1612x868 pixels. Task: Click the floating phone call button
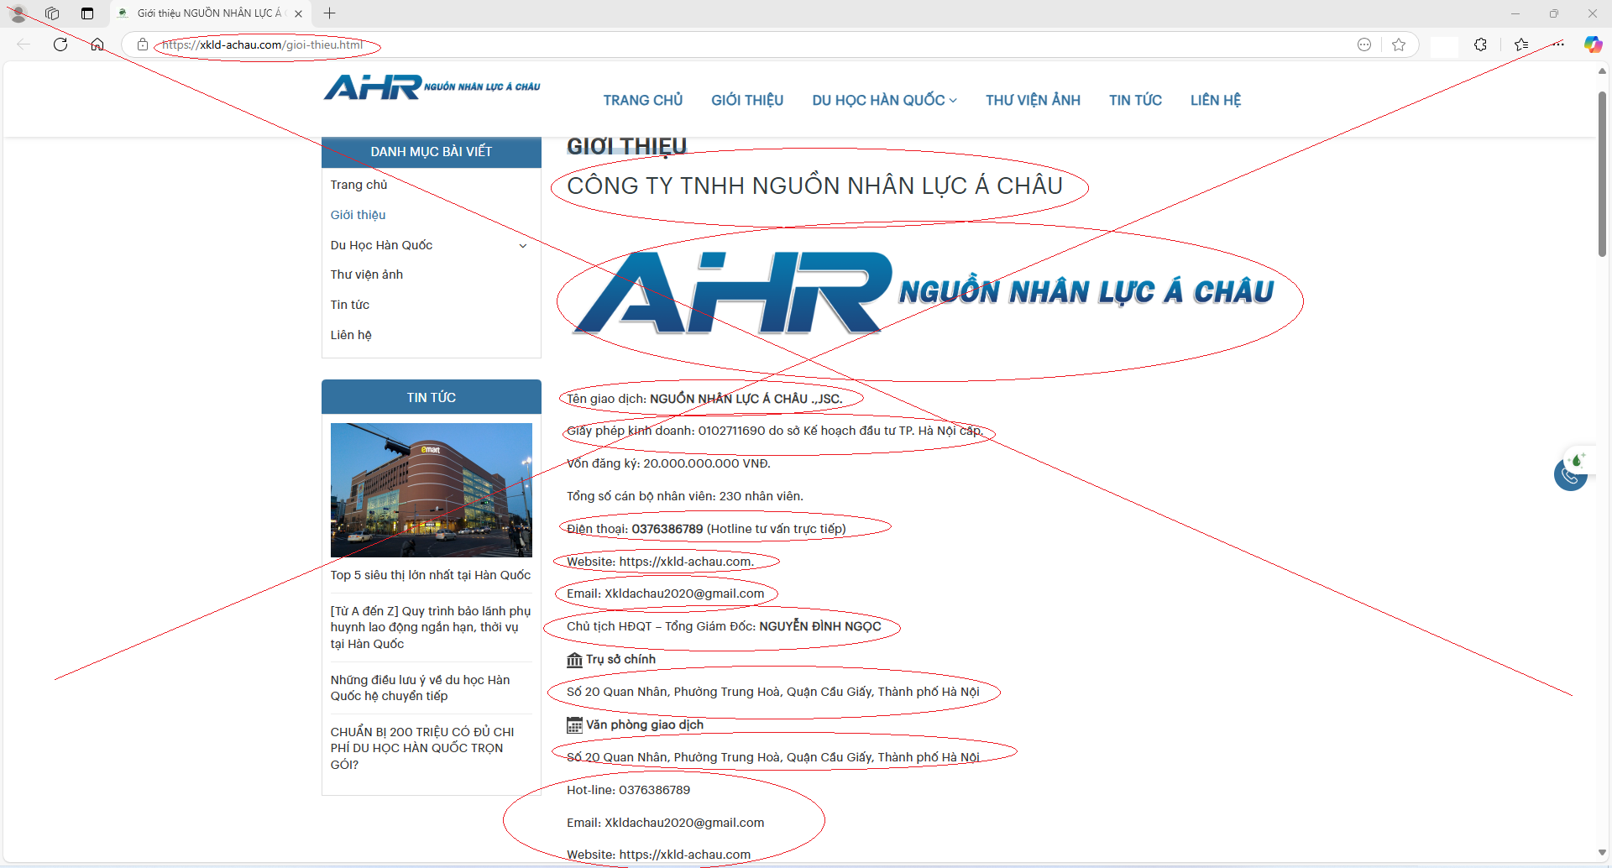pyautogui.click(x=1570, y=474)
